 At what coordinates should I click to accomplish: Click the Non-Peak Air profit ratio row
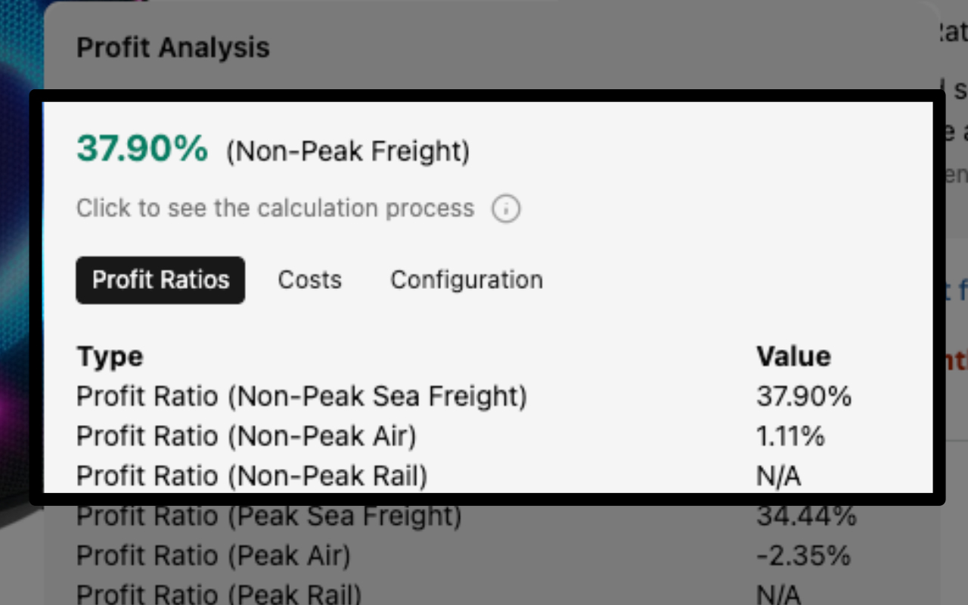click(x=247, y=436)
